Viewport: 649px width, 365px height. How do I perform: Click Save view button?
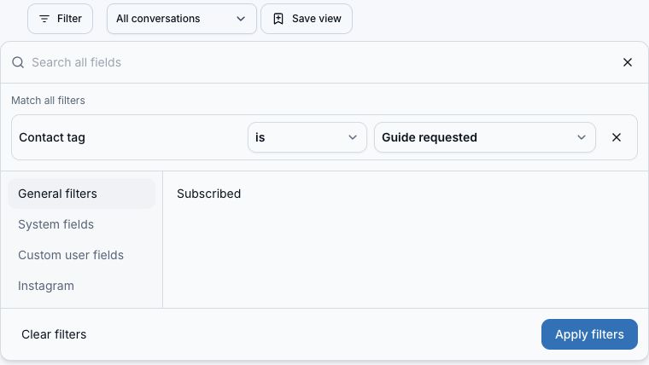pos(307,19)
